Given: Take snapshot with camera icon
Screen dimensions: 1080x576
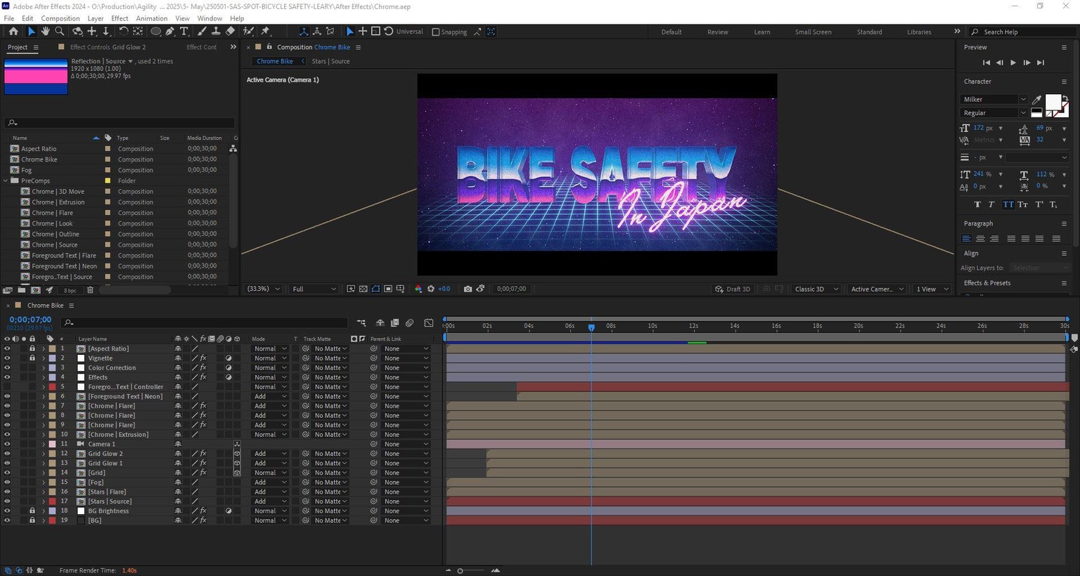Looking at the screenshot, I should [x=468, y=289].
